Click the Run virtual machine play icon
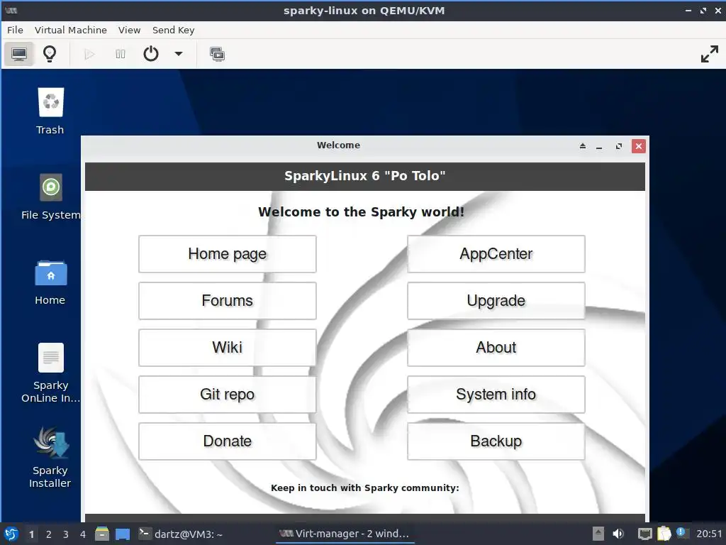Screen dimensions: 726x545 (89, 54)
